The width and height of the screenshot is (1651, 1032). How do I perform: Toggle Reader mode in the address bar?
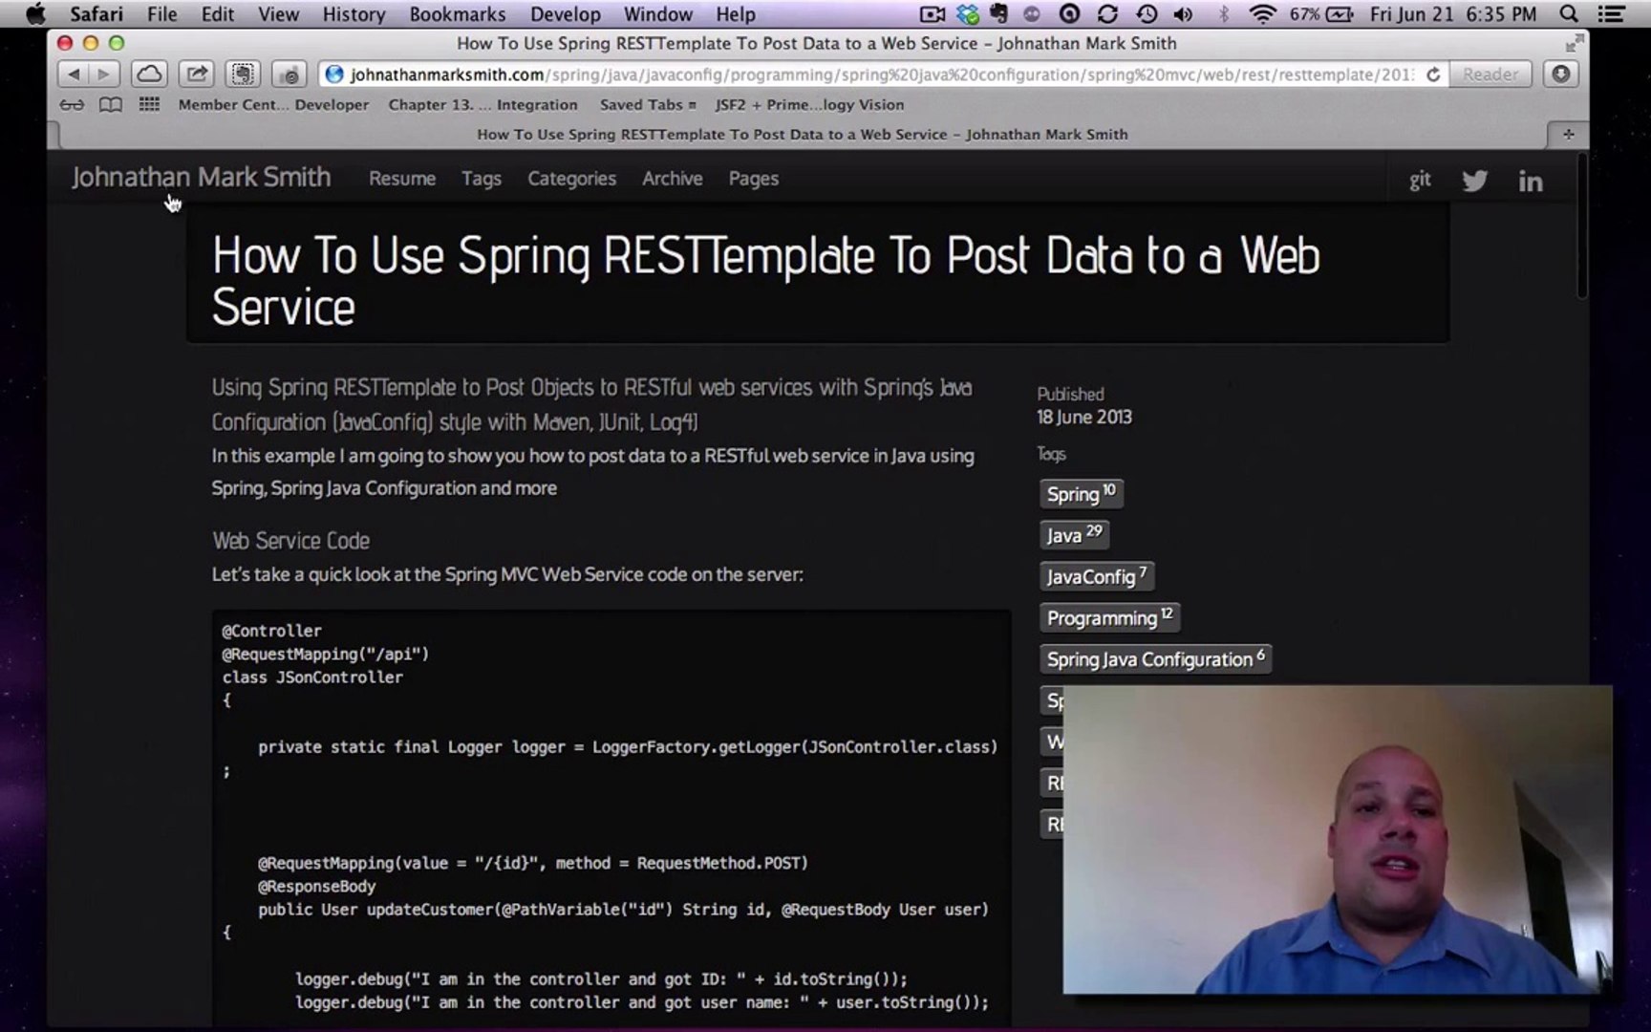(1490, 74)
